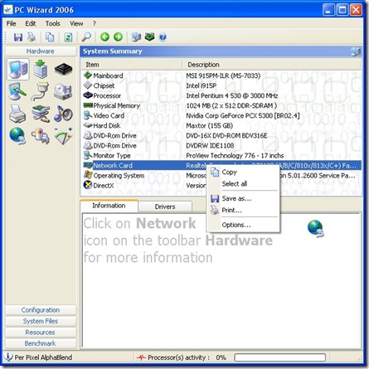The width and height of the screenshot is (369, 369).
Task: Select the Devices cards icon
Action: pos(41,114)
